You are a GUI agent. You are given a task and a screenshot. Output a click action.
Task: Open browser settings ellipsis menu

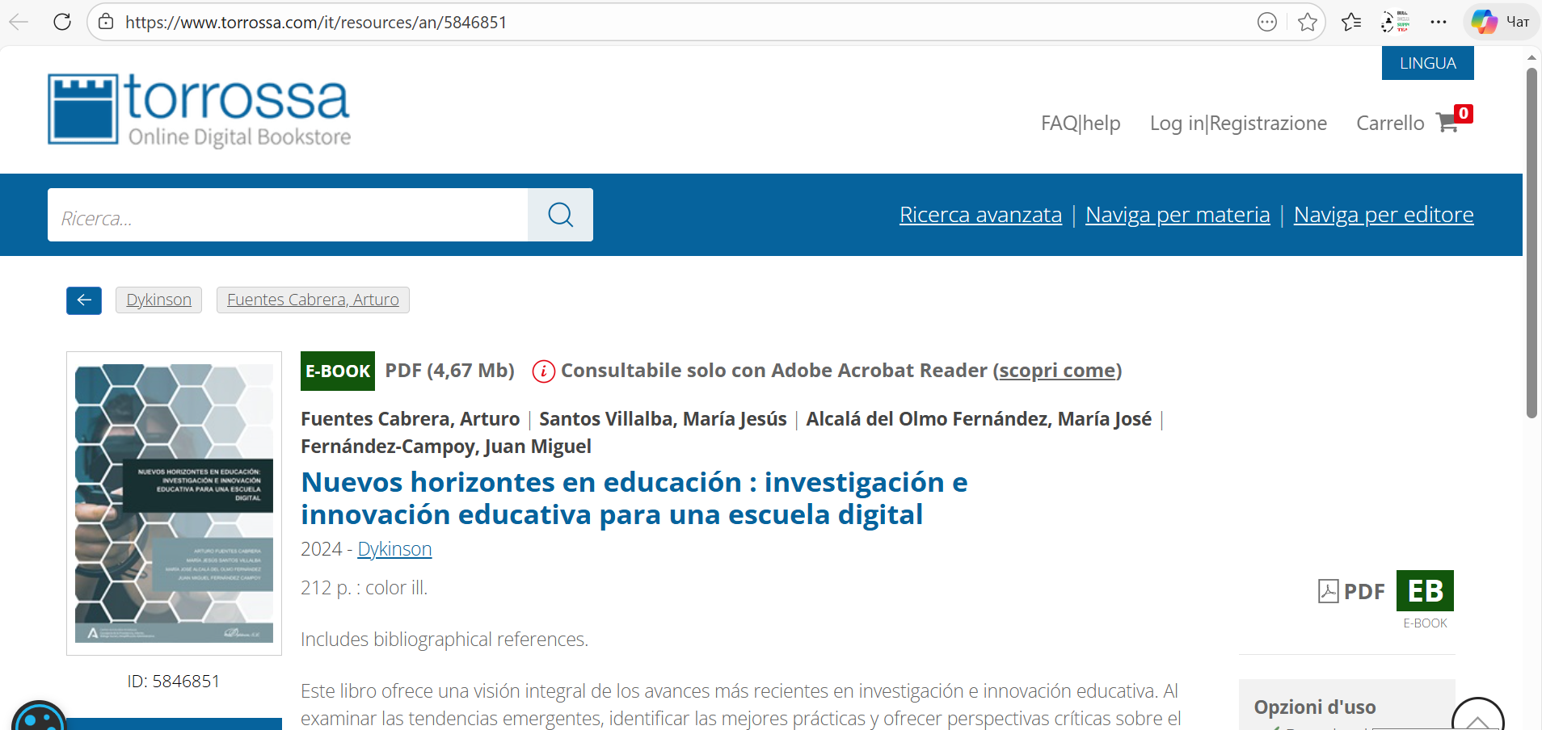point(1438,22)
